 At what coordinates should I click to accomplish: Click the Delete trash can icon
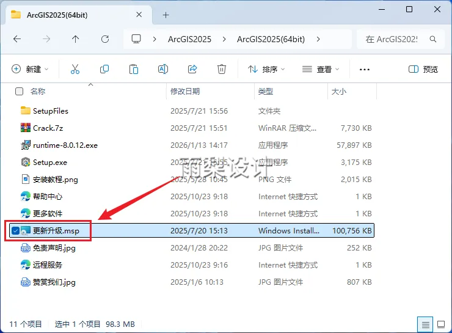pos(221,69)
